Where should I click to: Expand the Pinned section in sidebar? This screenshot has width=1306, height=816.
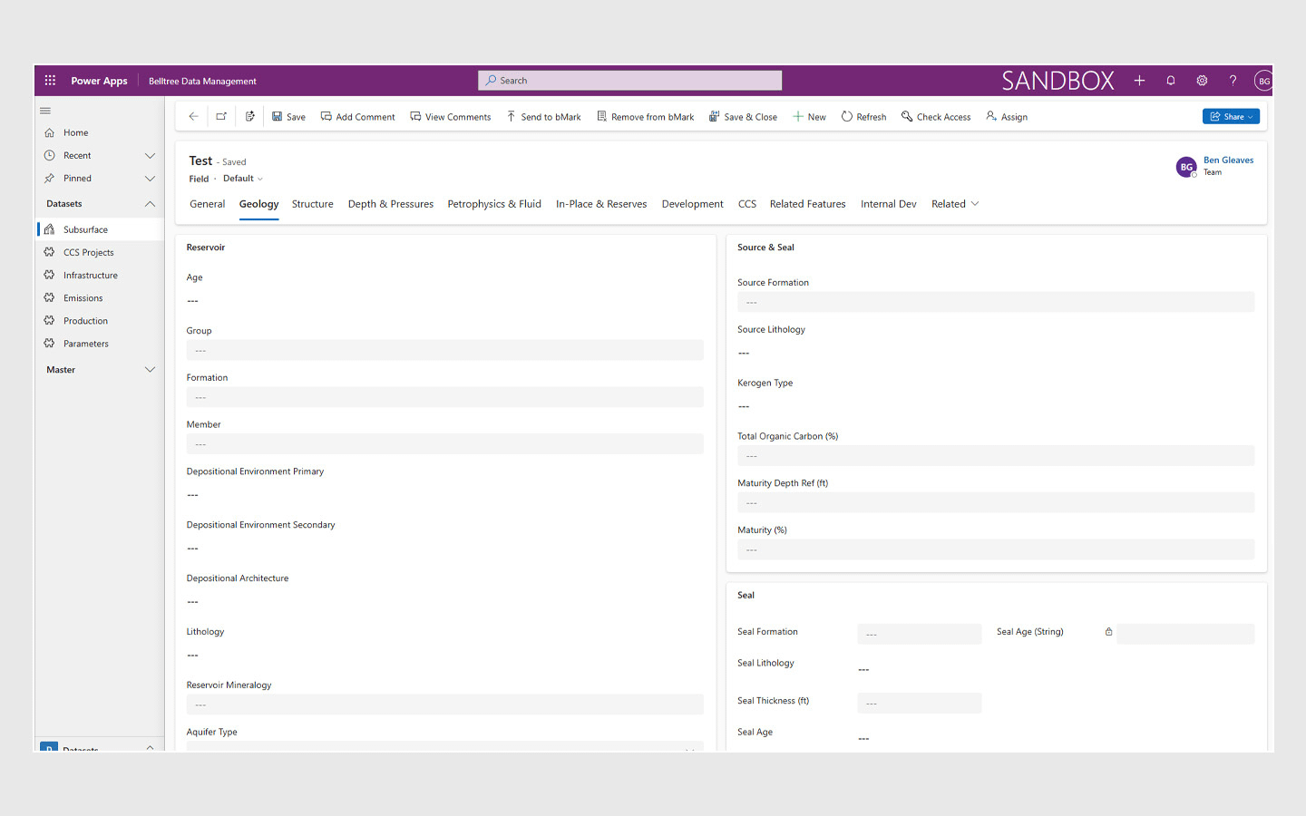[150, 179]
